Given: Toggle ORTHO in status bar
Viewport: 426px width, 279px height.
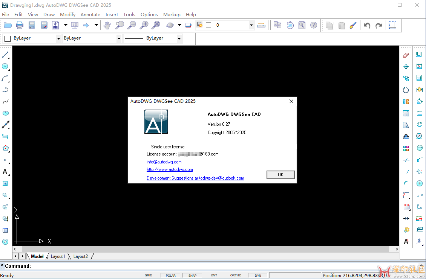Looking at the screenshot, I should (x=236, y=275).
